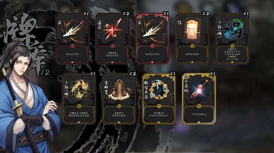Image resolution: width=274 pixels, height=153 pixels.
Task: Click the X2 count above 防 card
Action: 206,13
